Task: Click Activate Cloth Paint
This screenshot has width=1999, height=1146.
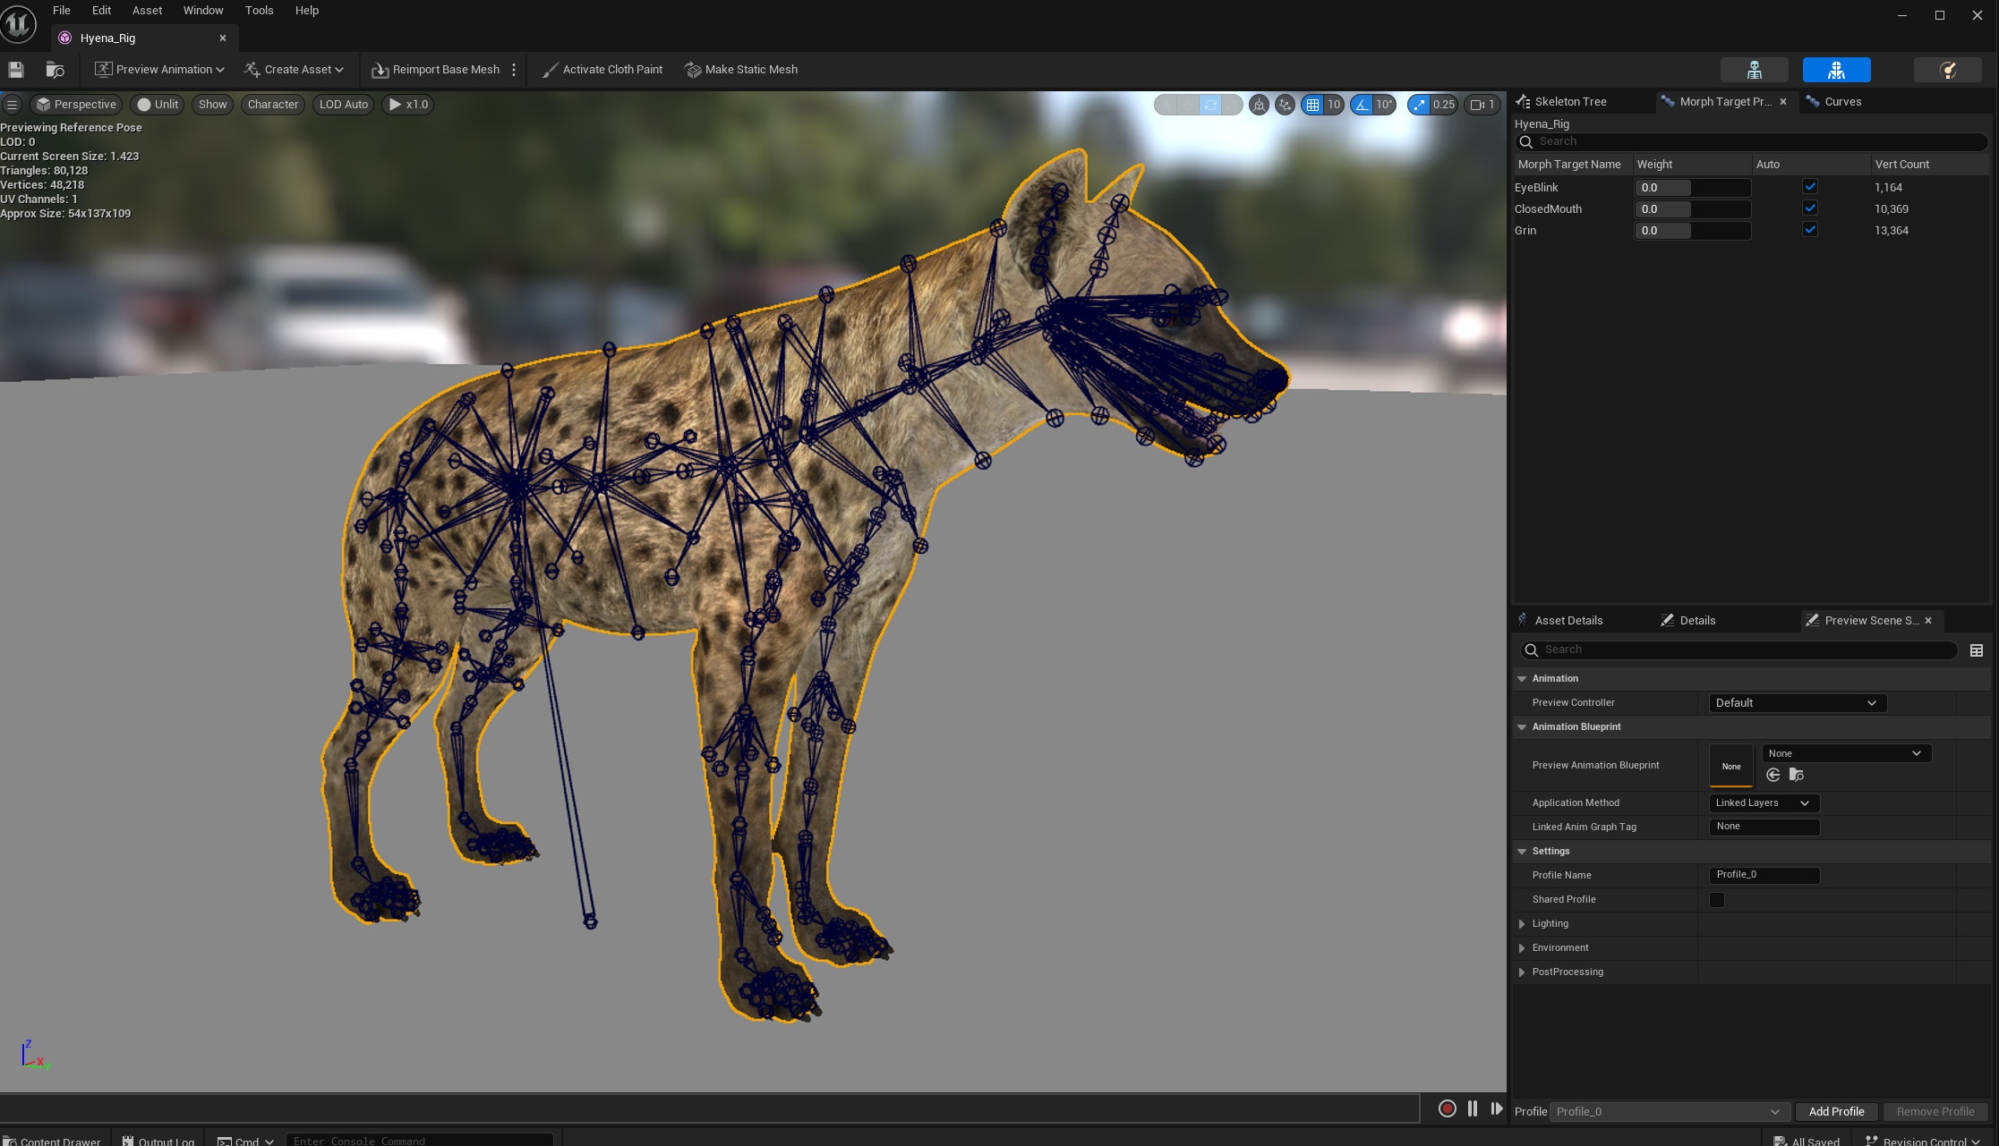Action: coord(602,70)
